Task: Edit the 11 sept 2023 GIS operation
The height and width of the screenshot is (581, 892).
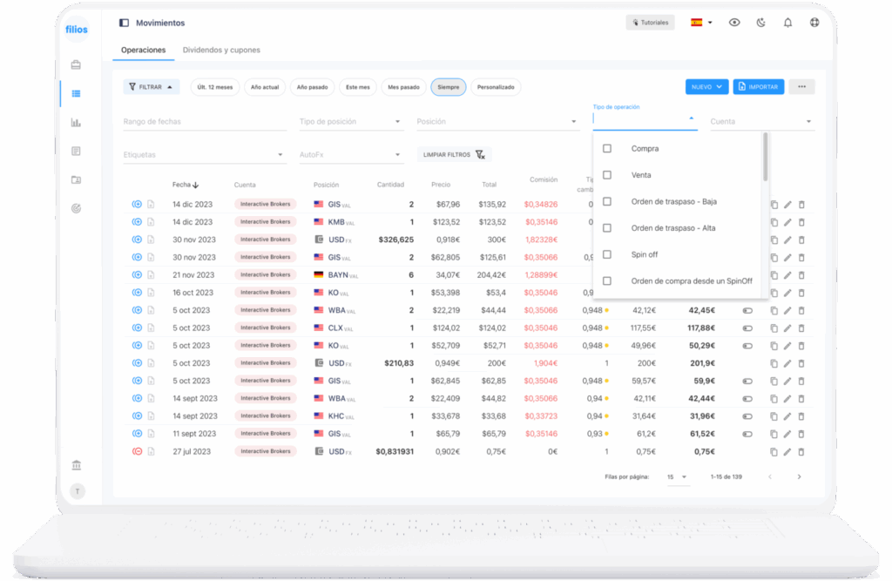Action: [x=787, y=434]
